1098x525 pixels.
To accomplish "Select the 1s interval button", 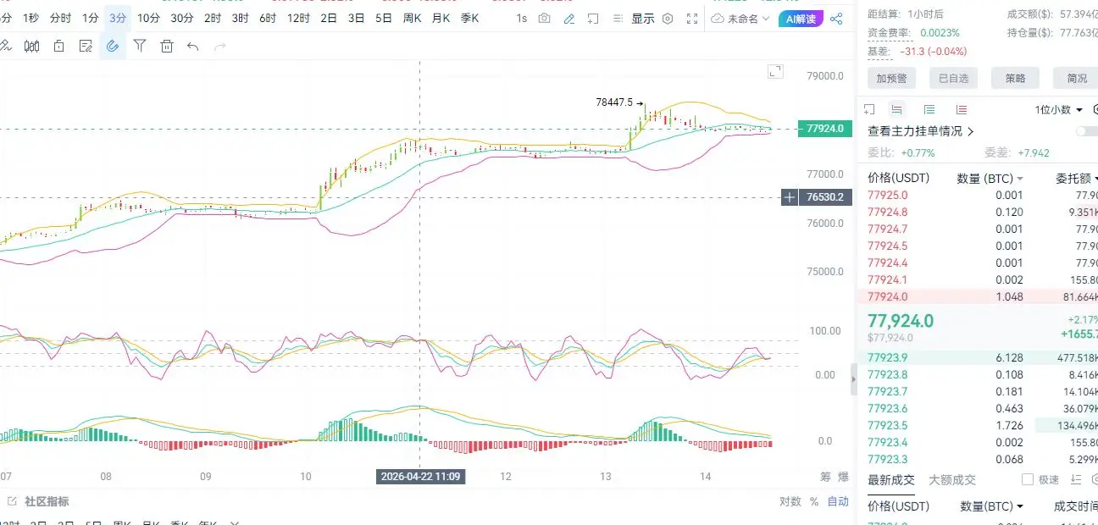I will pos(521,18).
